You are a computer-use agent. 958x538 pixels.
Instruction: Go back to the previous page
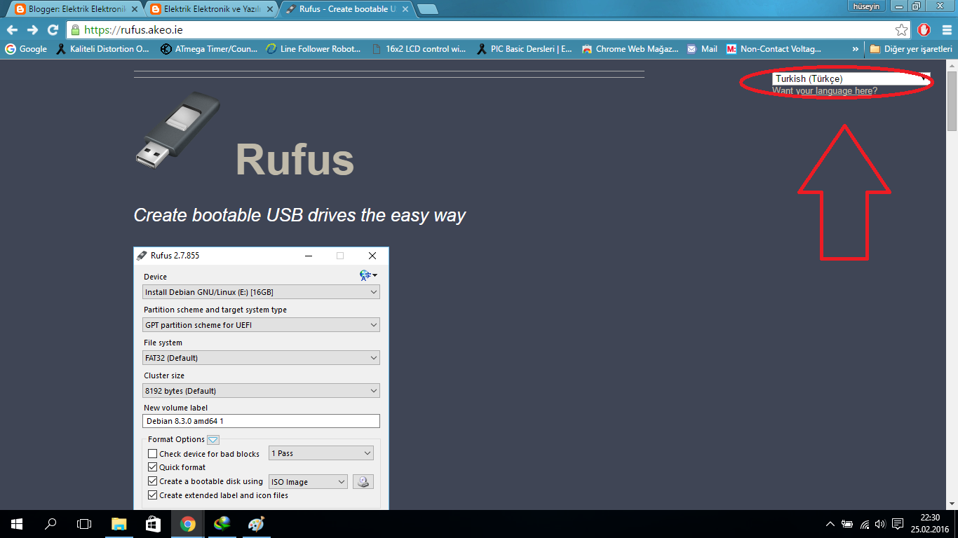pyautogui.click(x=12, y=30)
